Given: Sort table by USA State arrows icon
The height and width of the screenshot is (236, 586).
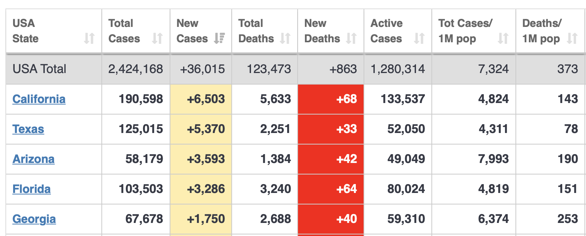Looking at the screenshot, I should pyautogui.click(x=89, y=38).
